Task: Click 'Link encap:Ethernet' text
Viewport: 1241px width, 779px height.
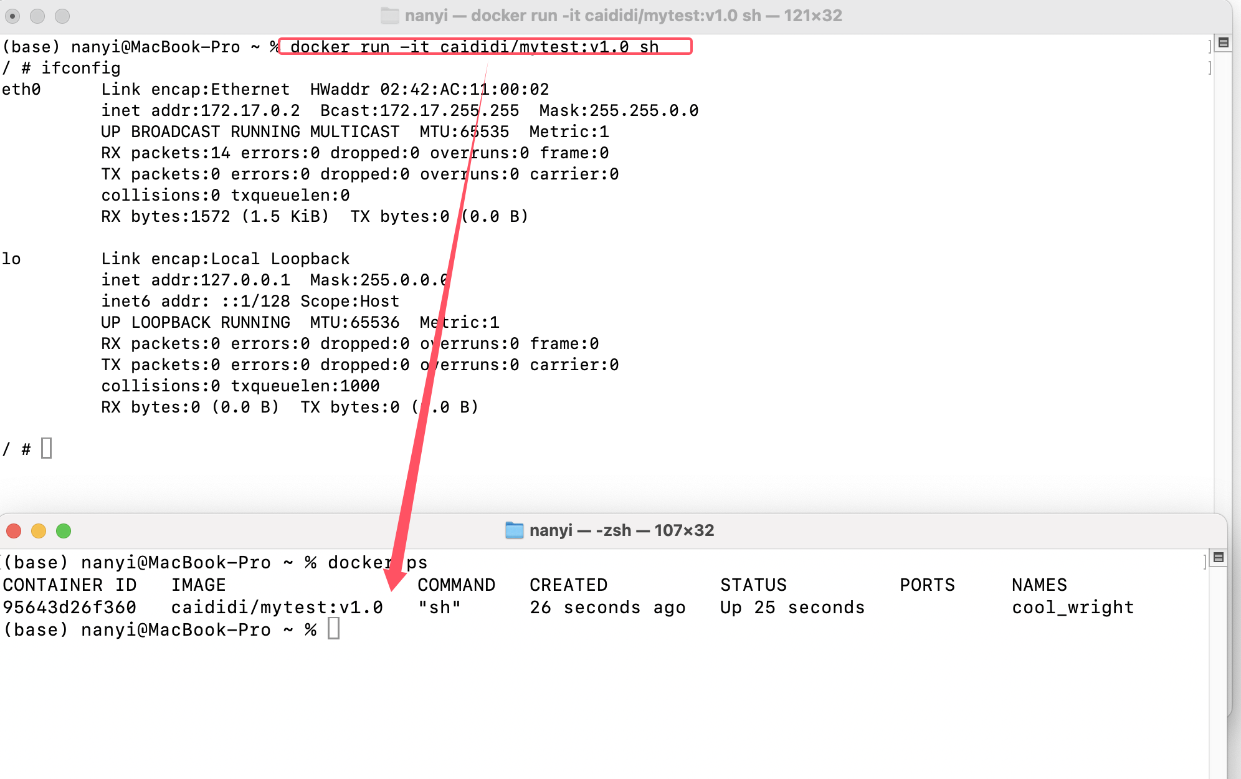Action: [x=196, y=89]
